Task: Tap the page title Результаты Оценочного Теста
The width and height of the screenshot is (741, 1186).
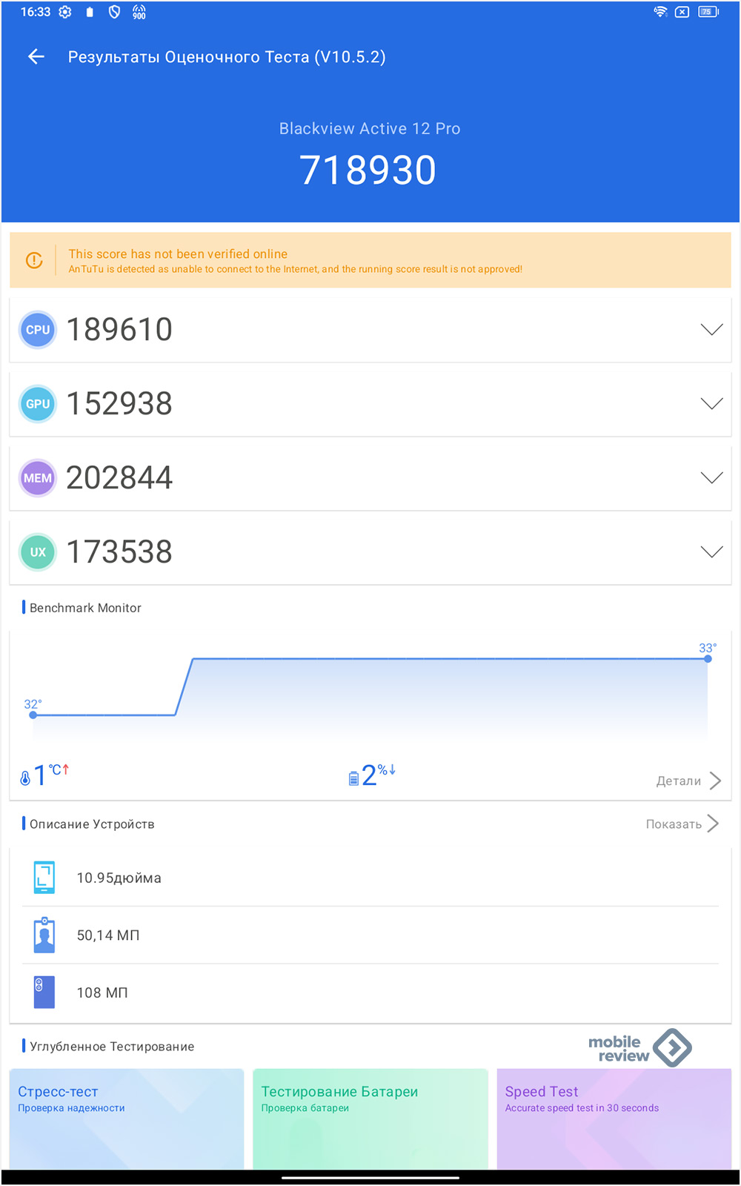Action: click(x=227, y=57)
